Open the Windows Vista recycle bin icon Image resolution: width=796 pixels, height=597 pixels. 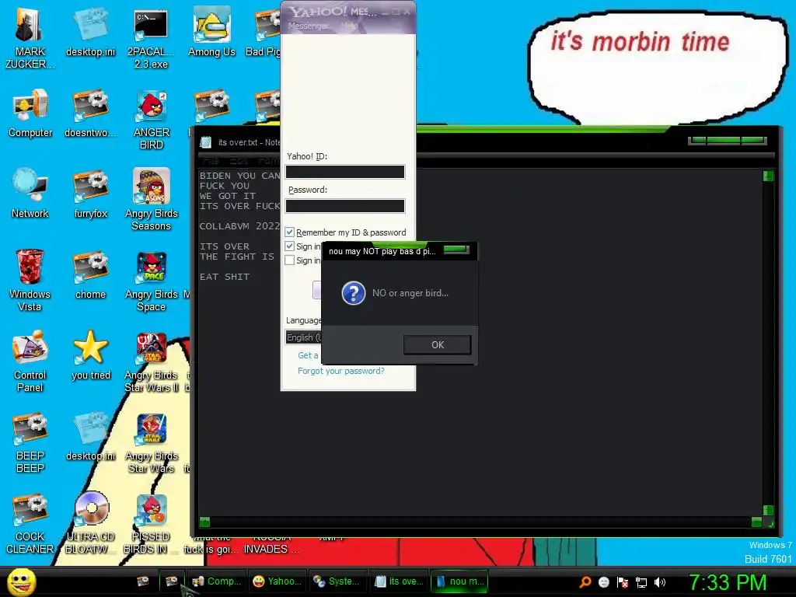[30, 280]
